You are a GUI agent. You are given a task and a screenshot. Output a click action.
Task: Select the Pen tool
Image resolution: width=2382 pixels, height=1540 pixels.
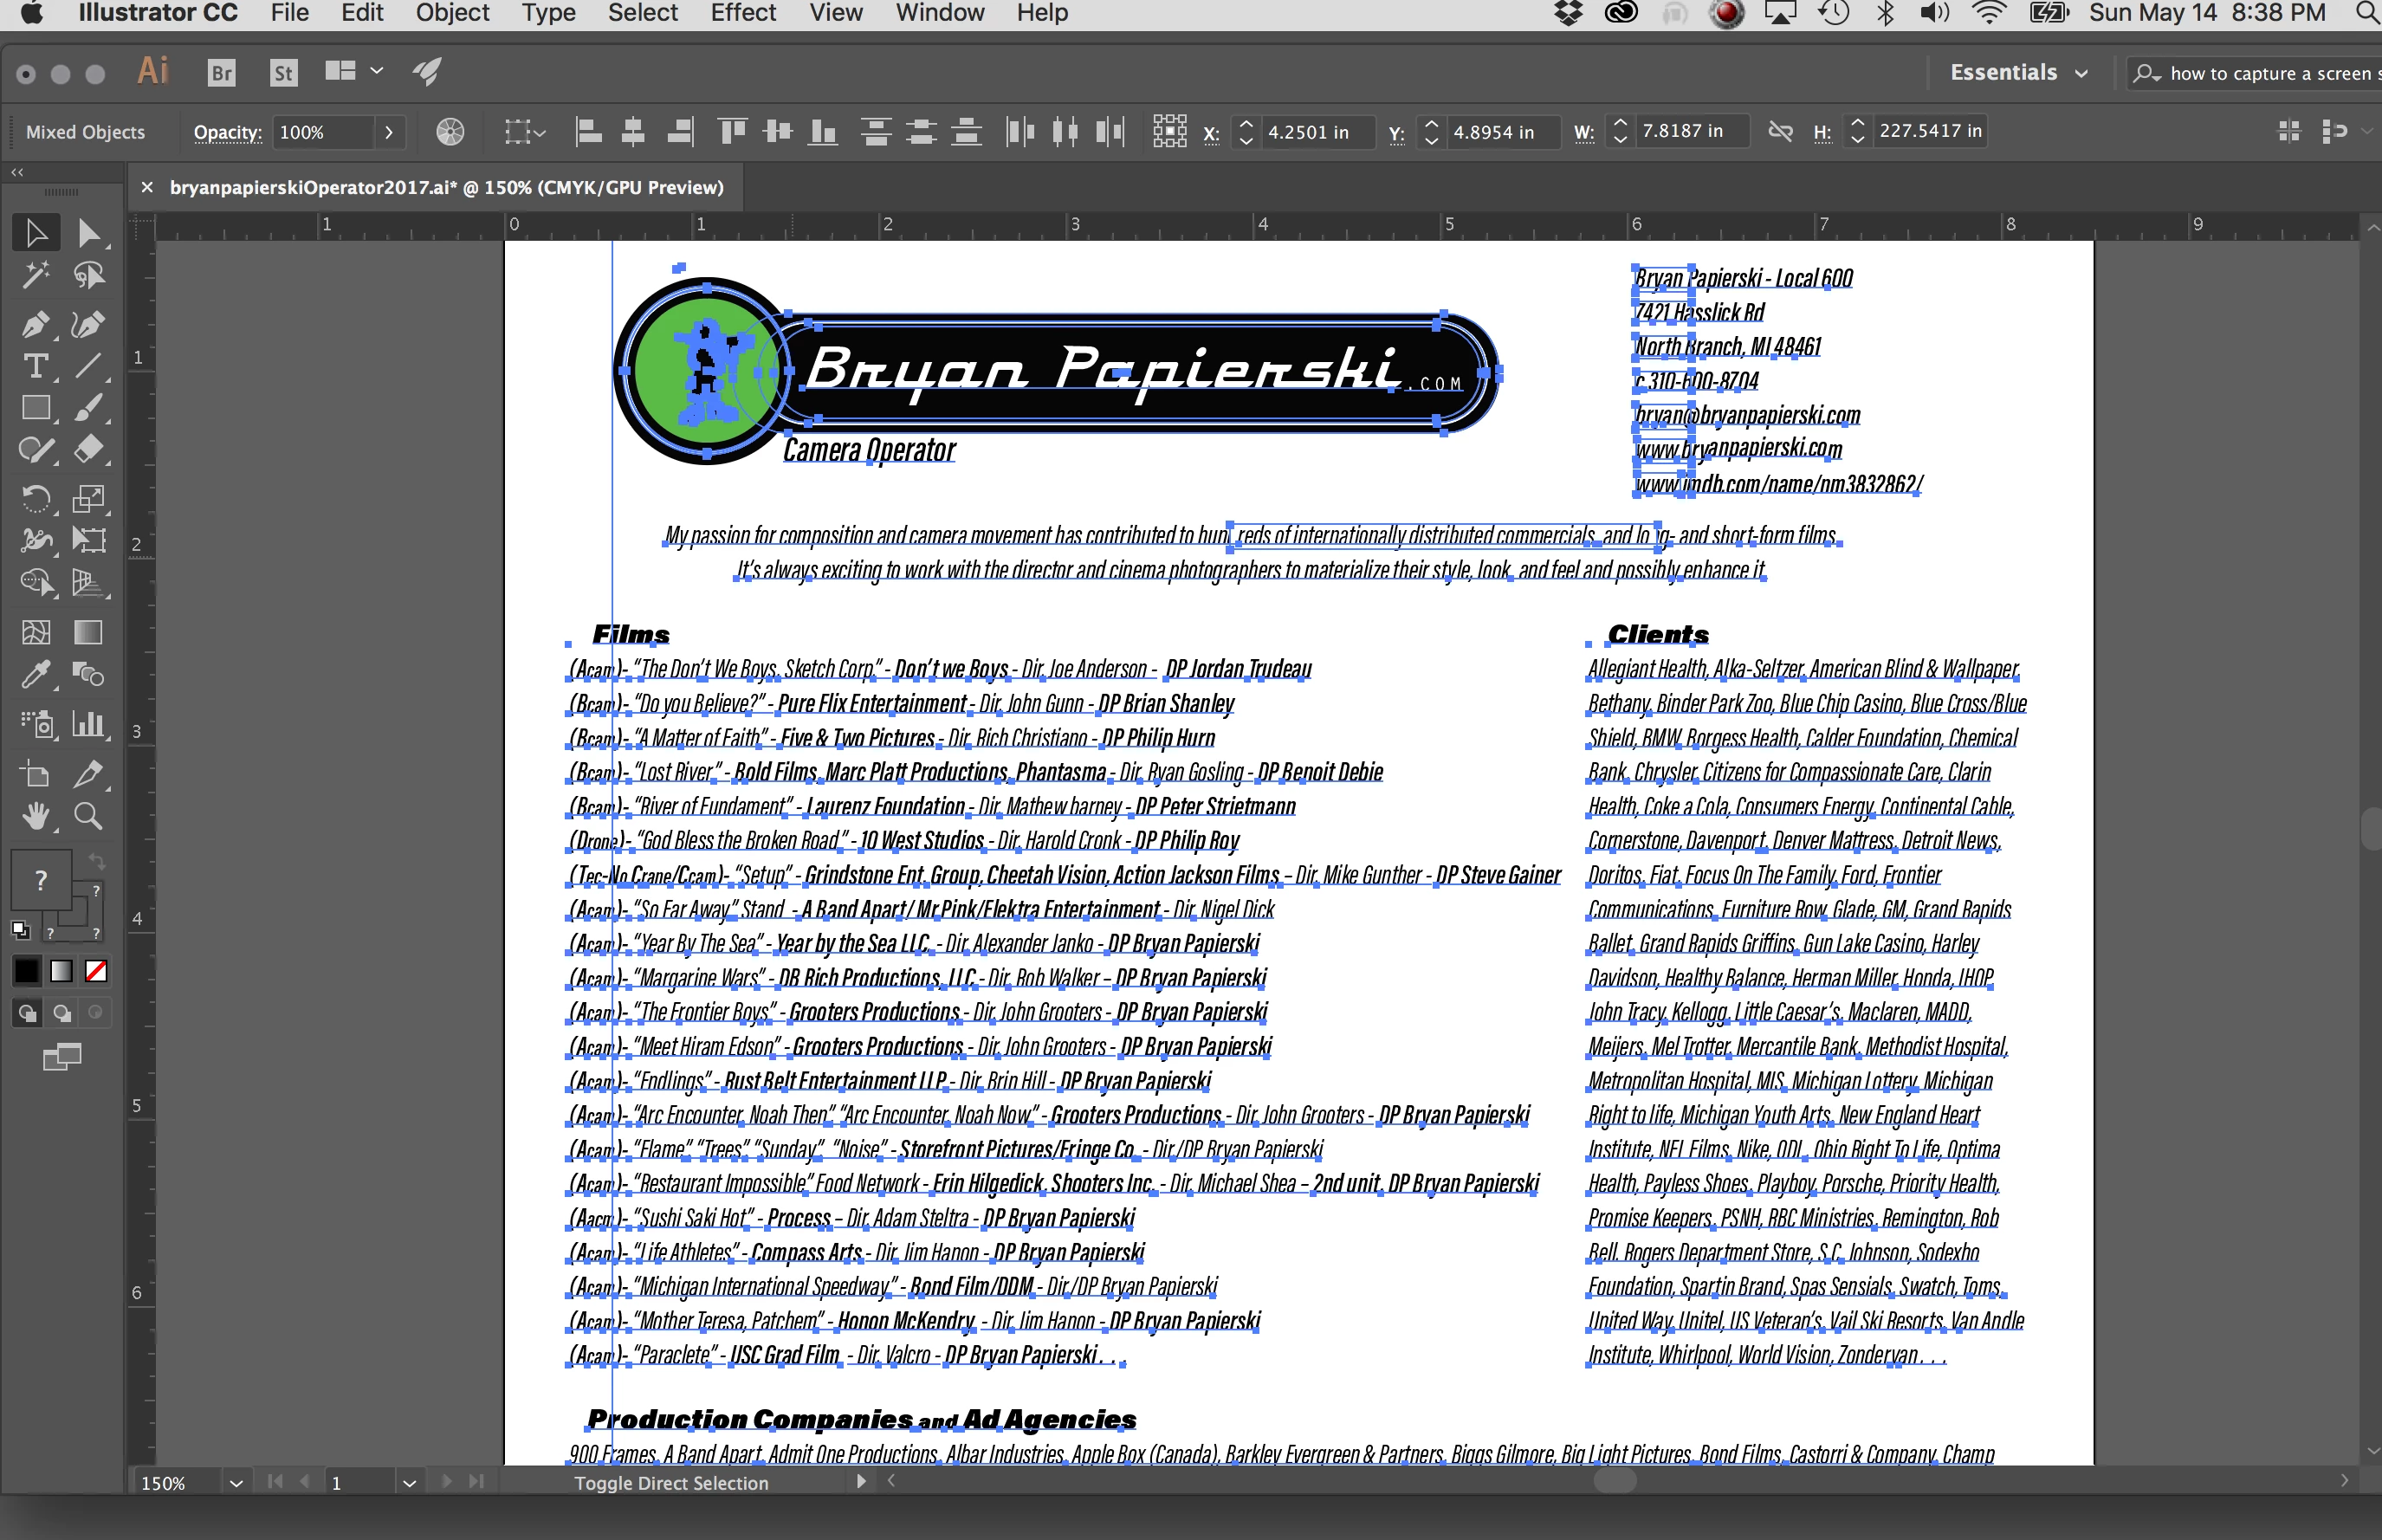(x=35, y=325)
